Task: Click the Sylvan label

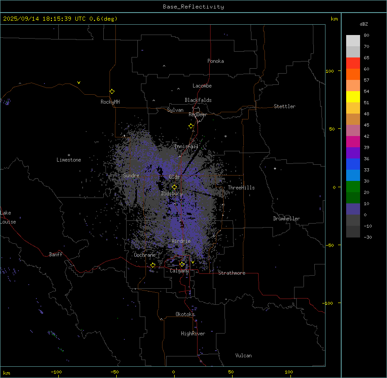Action: [x=175, y=110]
